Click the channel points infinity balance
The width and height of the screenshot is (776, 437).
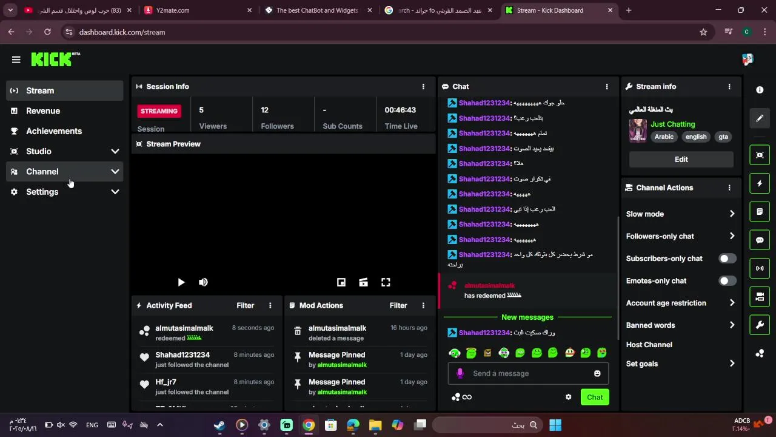coord(461,397)
